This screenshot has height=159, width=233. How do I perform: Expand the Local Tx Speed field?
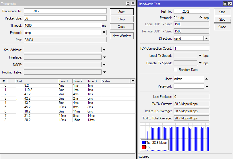(x=200, y=56)
